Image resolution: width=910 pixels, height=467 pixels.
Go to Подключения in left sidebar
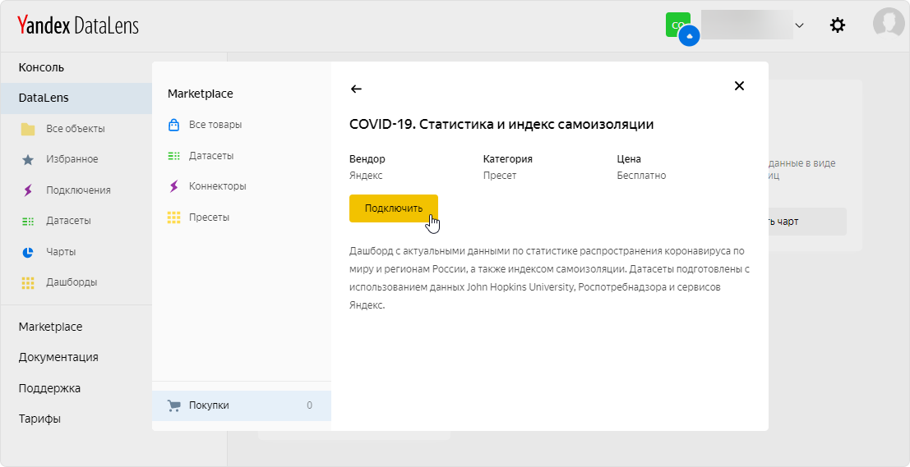78,190
